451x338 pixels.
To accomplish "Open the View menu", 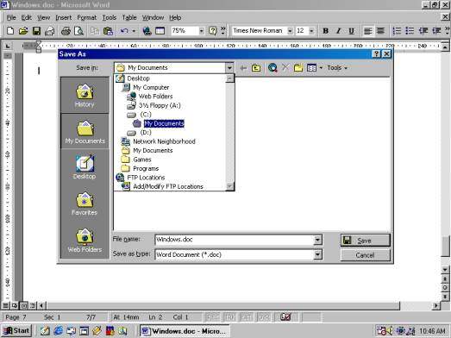I will point(44,18).
